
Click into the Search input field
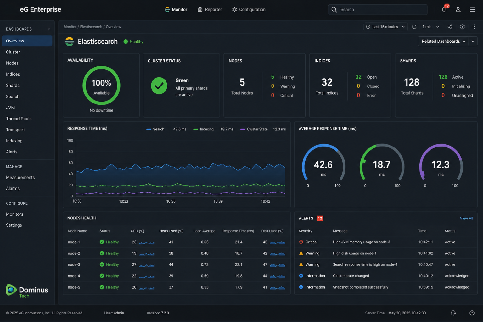tap(378, 9)
